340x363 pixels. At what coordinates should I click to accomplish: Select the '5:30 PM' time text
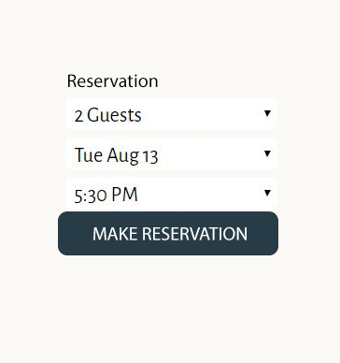(106, 195)
